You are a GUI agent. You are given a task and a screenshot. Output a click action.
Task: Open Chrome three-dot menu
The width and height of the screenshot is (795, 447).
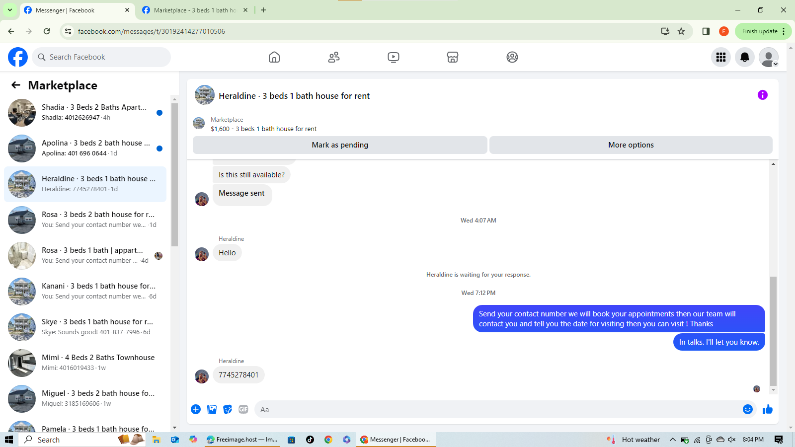pyautogui.click(x=784, y=31)
